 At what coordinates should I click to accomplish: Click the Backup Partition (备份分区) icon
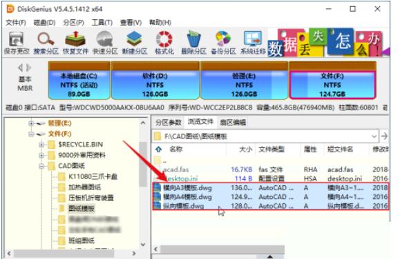(x=223, y=39)
